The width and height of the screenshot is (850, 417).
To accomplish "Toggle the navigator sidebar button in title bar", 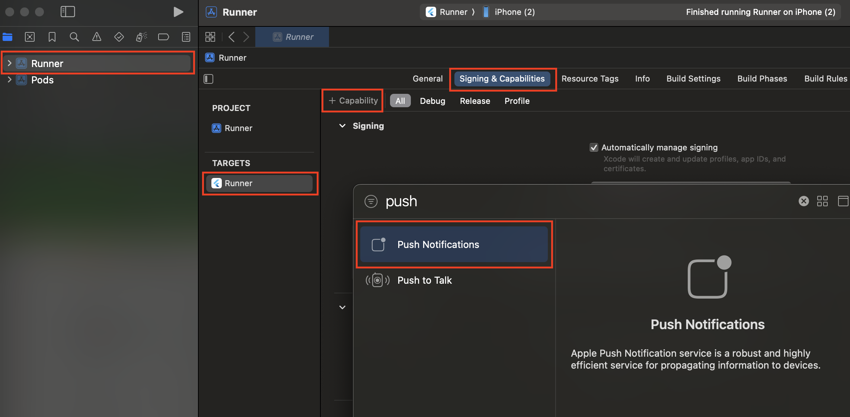I will click(x=68, y=12).
